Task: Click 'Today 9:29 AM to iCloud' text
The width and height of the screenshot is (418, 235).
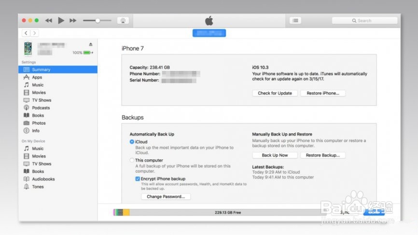Action: [x=276, y=172]
